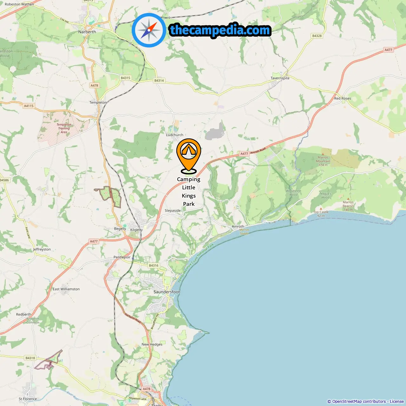Image resolution: width=406 pixels, height=406 pixels.
Task: Click the A478 road shield near Templeton
Action: click(x=94, y=85)
